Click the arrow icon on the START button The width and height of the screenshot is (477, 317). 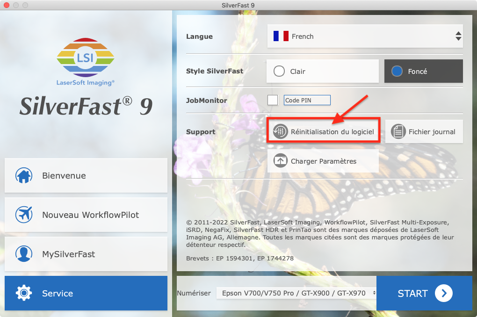[x=443, y=293]
